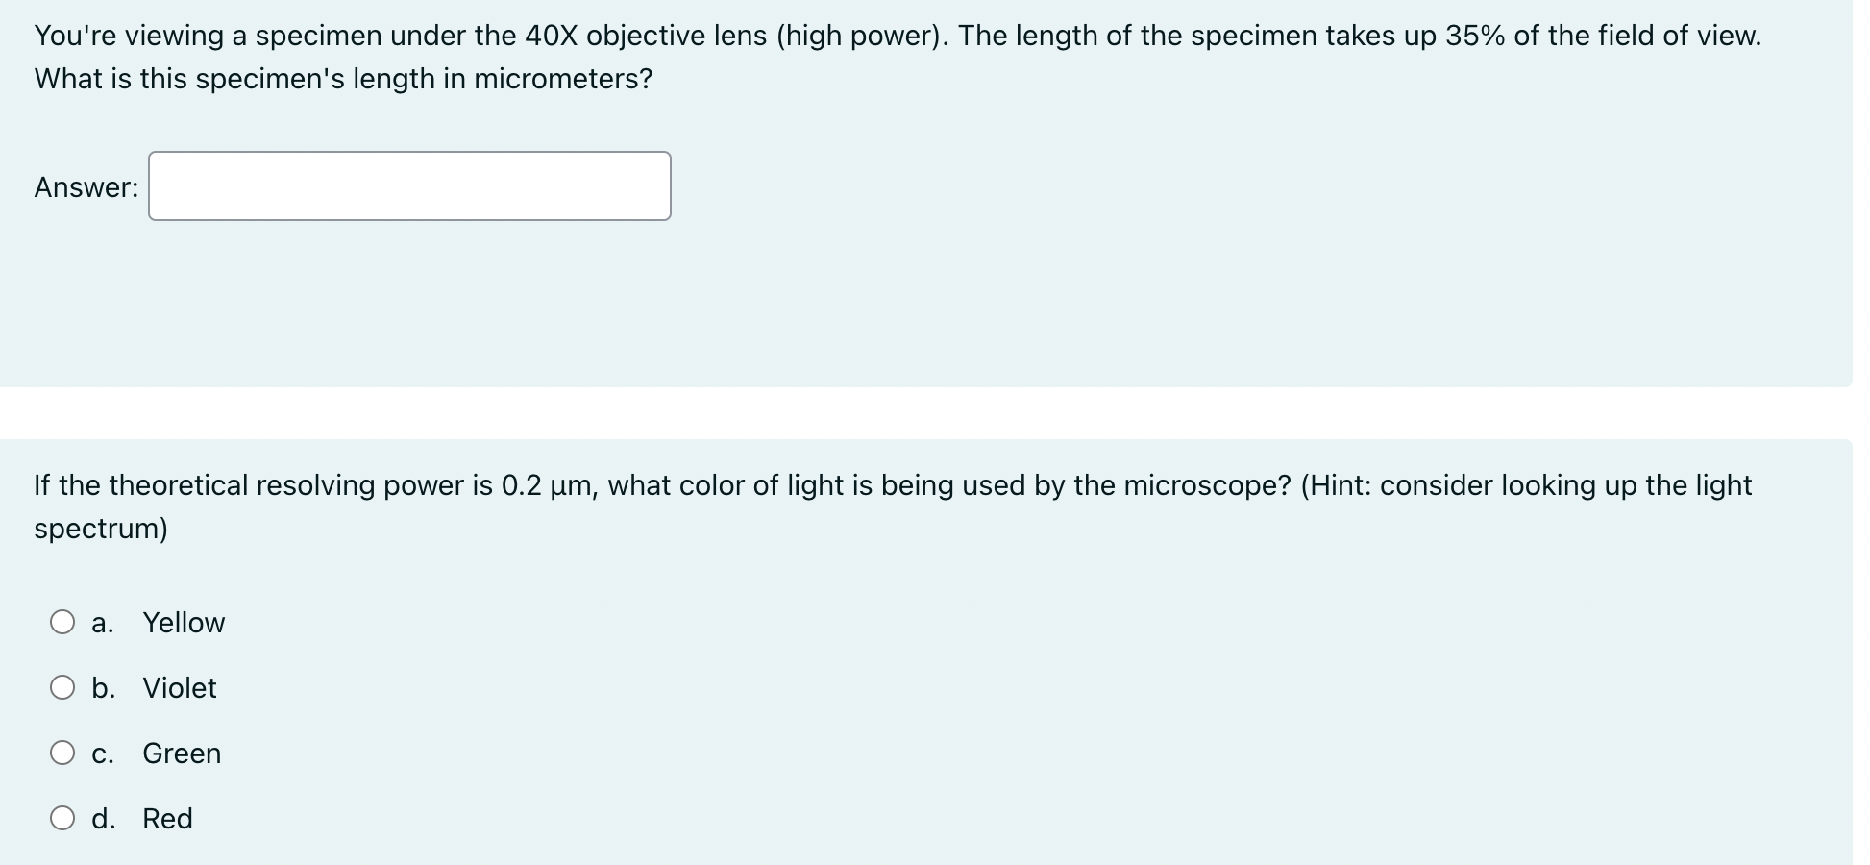Click the 'Green' option label text

[x=182, y=753]
